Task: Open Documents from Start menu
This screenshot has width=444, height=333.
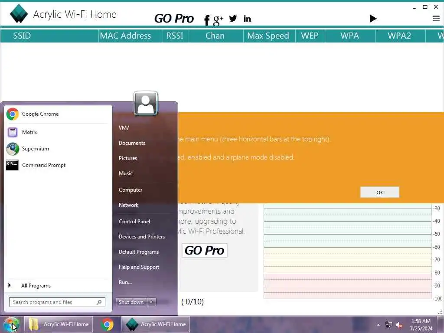Action: [132, 143]
